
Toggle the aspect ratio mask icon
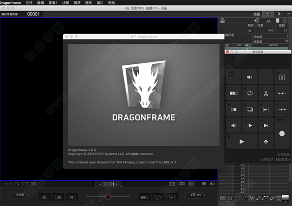(25, 184)
